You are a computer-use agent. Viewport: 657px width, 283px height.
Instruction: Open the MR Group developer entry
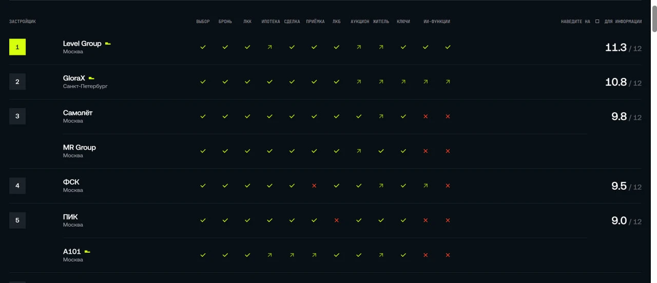(80, 148)
